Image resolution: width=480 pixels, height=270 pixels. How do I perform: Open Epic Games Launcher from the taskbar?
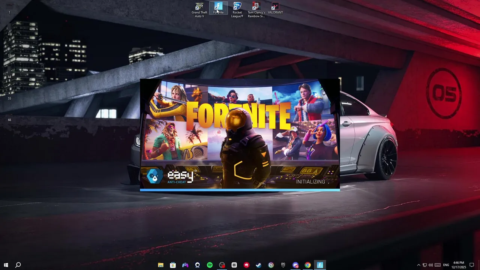(x=283, y=265)
